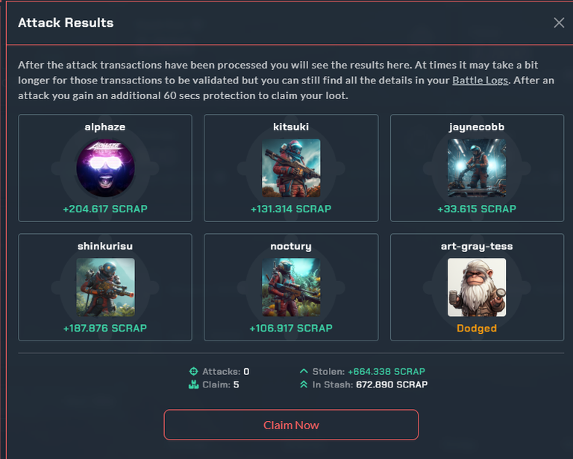This screenshot has height=459, width=573.
Task: Click jaynecobb's avatar picture
Action: (477, 168)
